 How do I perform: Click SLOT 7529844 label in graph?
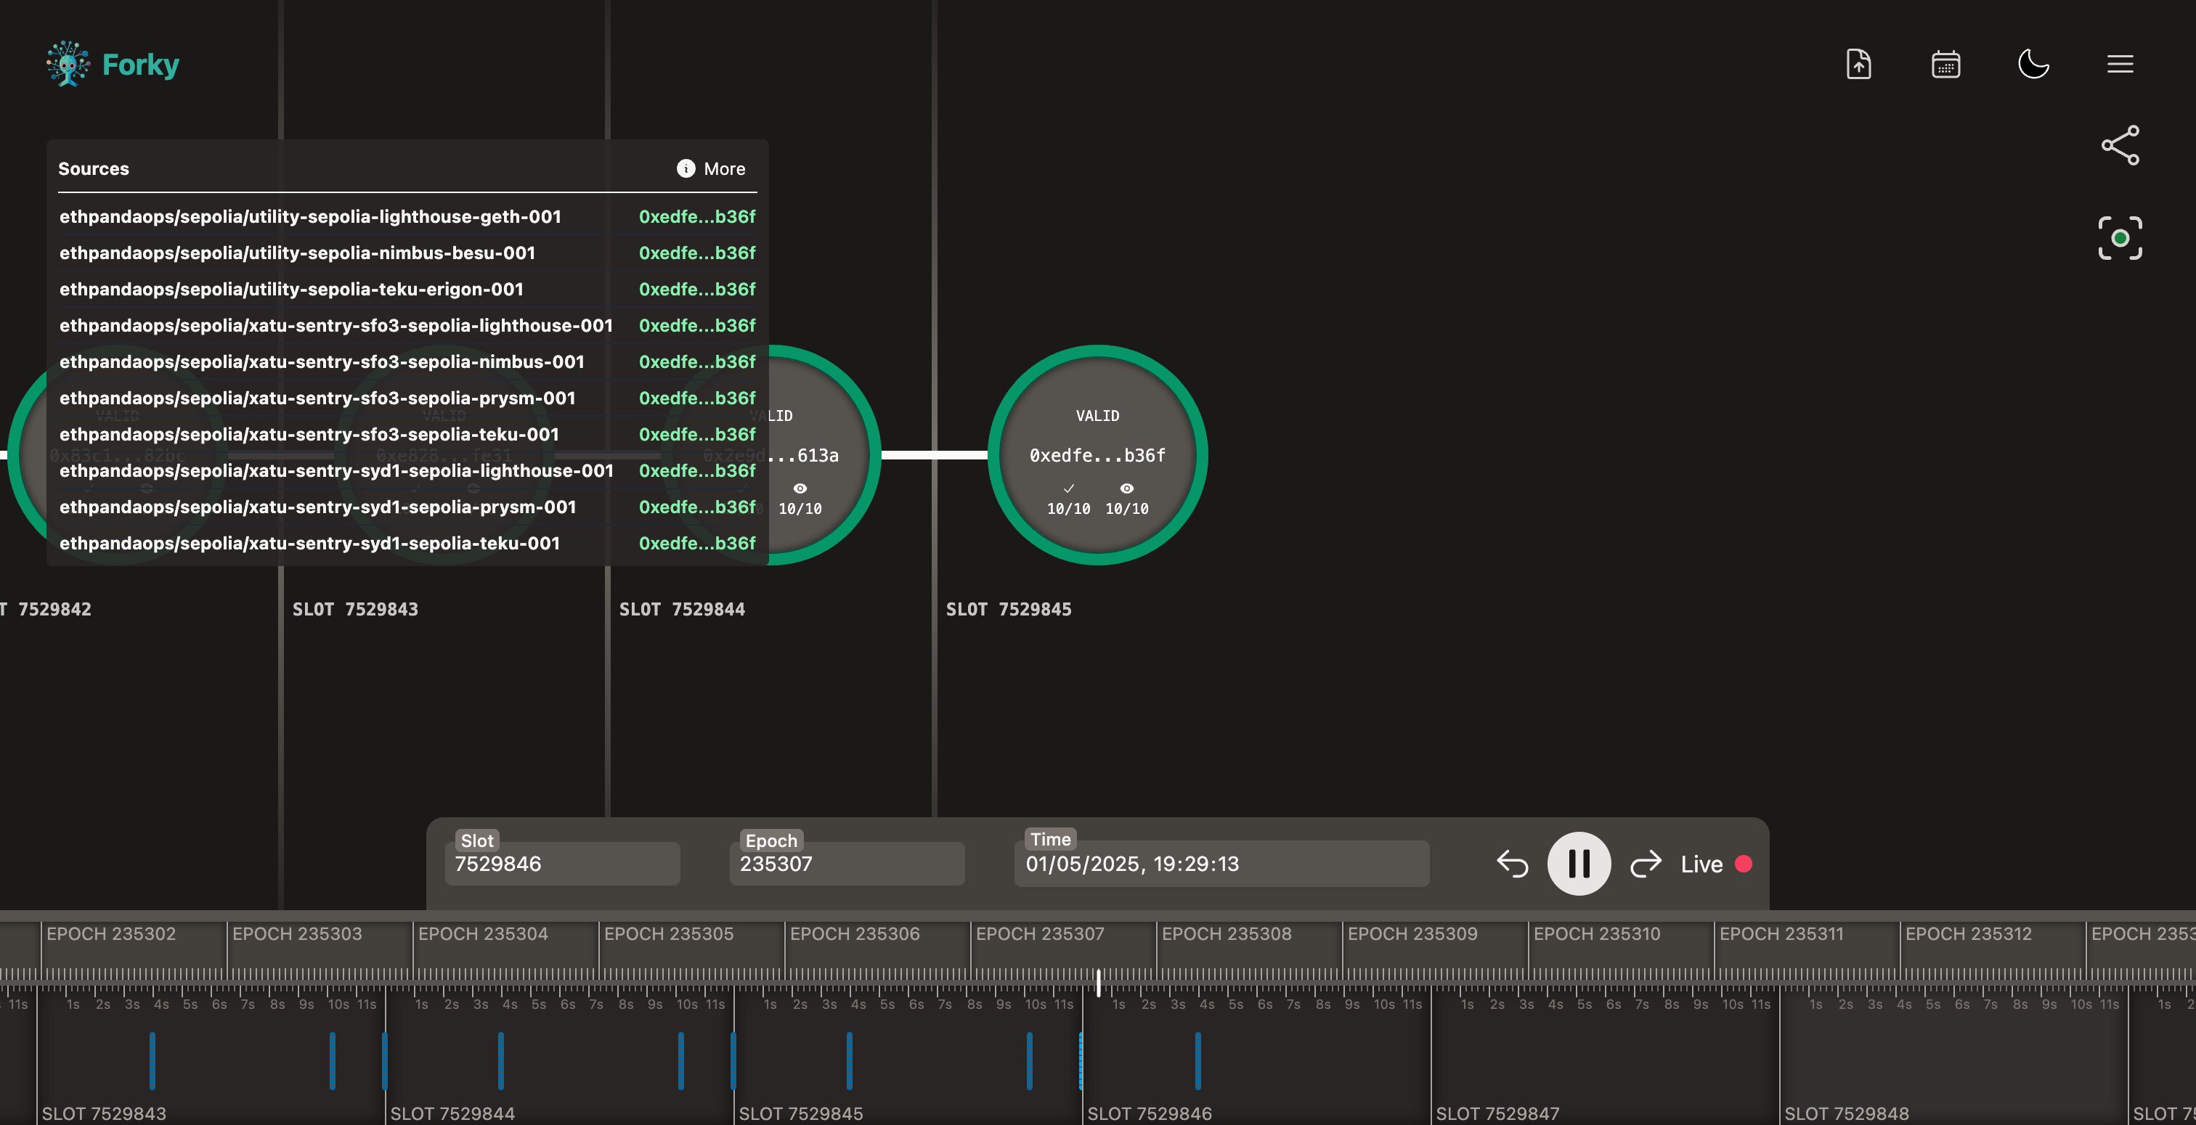682,610
